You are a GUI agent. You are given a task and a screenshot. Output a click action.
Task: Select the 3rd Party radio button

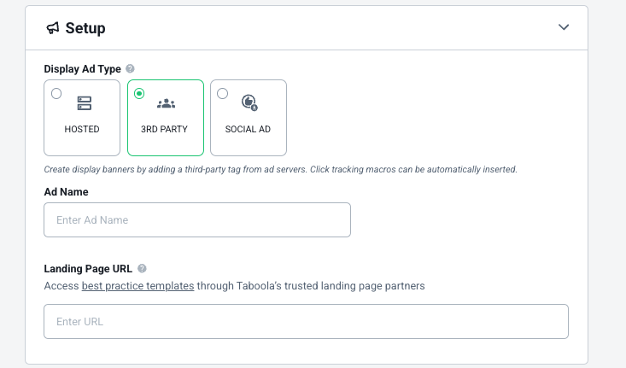click(139, 93)
